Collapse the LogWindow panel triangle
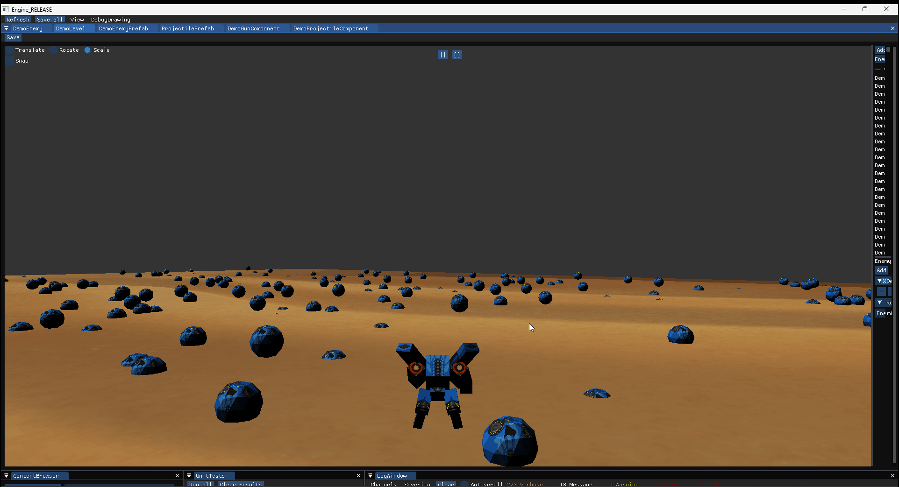The image size is (899, 487). (371, 475)
